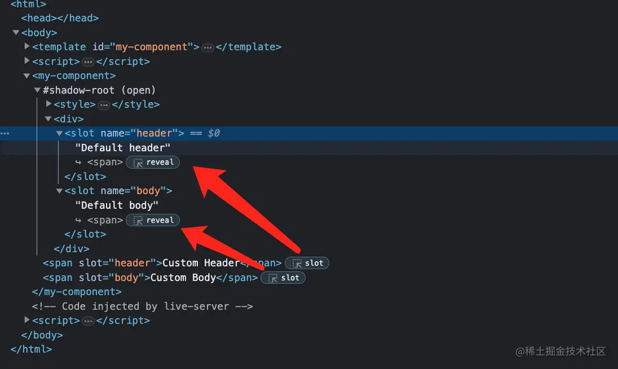Click the <span> link under Default body
Screen dimensions: 618x369
tap(105, 220)
